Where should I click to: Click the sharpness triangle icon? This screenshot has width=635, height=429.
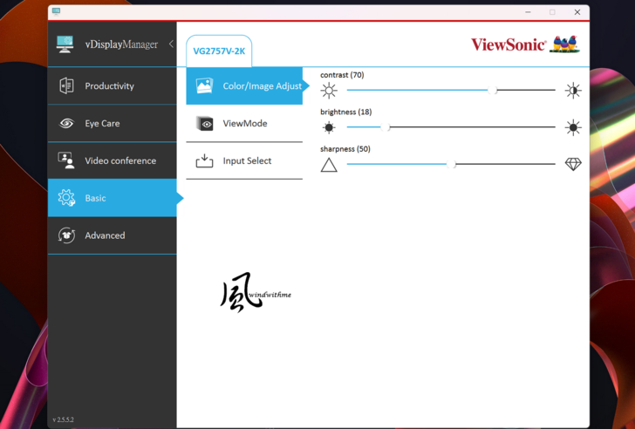click(329, 165)
